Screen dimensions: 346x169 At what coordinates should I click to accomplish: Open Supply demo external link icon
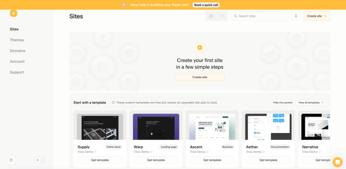point(95,152)
